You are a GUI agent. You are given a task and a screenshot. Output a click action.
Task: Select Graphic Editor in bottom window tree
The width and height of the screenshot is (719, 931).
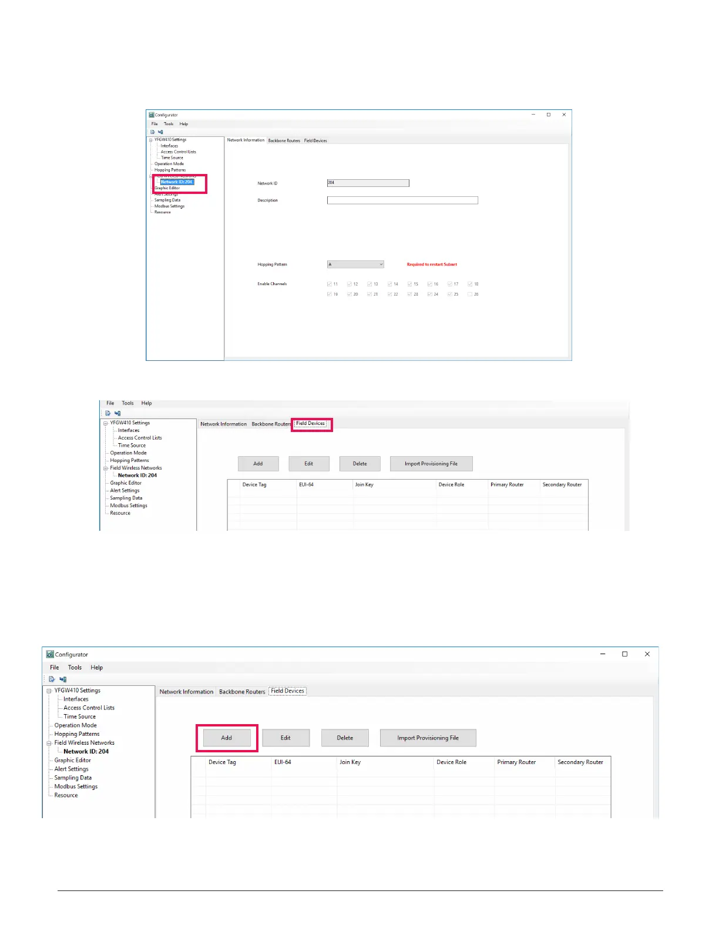(73, 761)
